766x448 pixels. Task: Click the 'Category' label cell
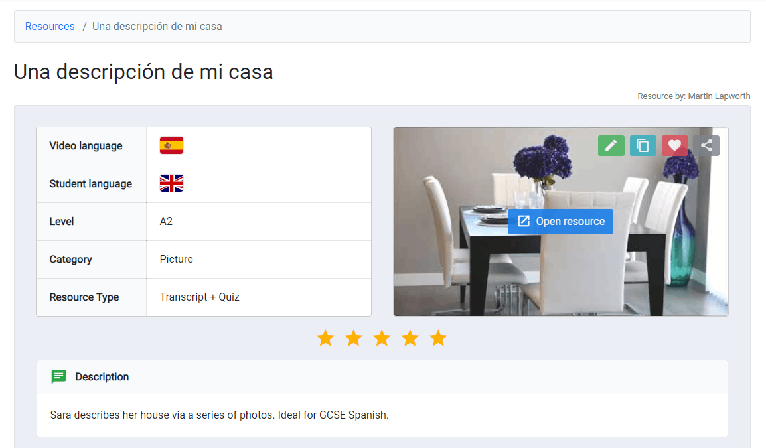point(92,260)
